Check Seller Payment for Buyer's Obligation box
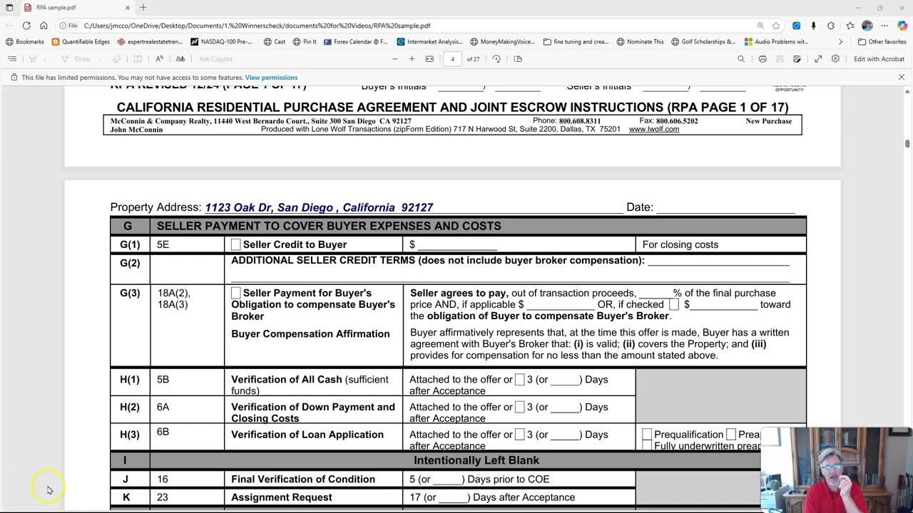 (236, 293)
